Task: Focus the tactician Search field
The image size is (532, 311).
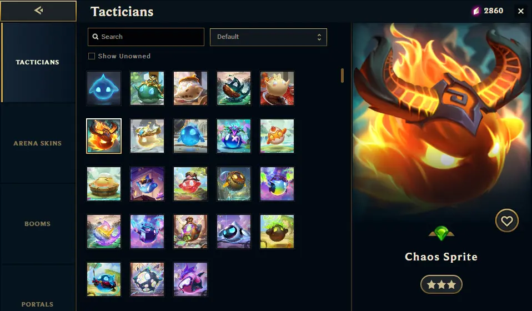Action: (146, 37)
